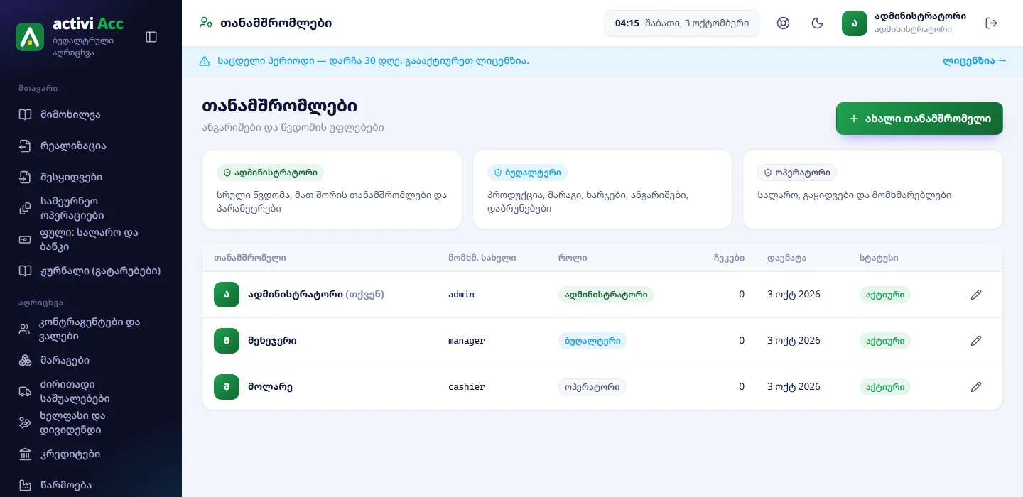Image resolution: width=1023 pixels, height=497 pixels.
Task: Open help via the lifebuoy icon
Action: point(784,23)
